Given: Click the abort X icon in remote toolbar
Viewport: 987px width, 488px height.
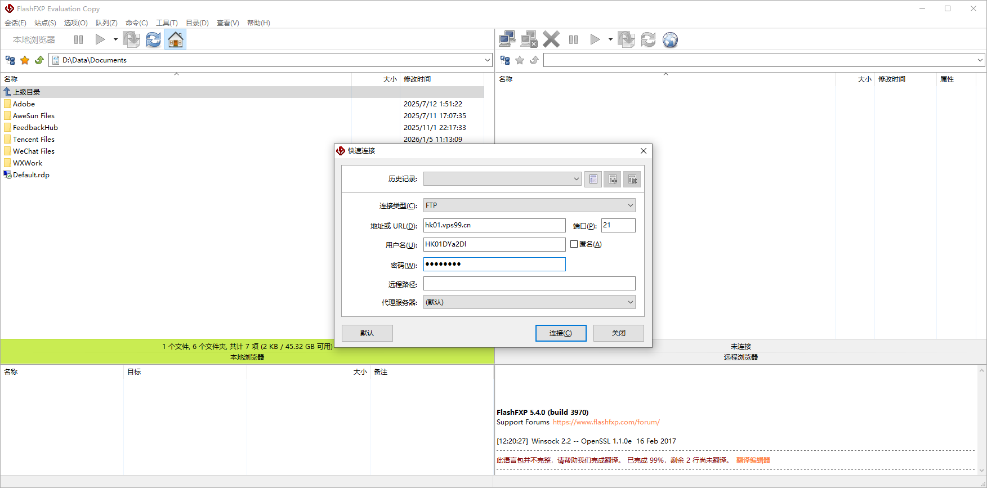Looking at the screenshot, I should click(551, 39).
